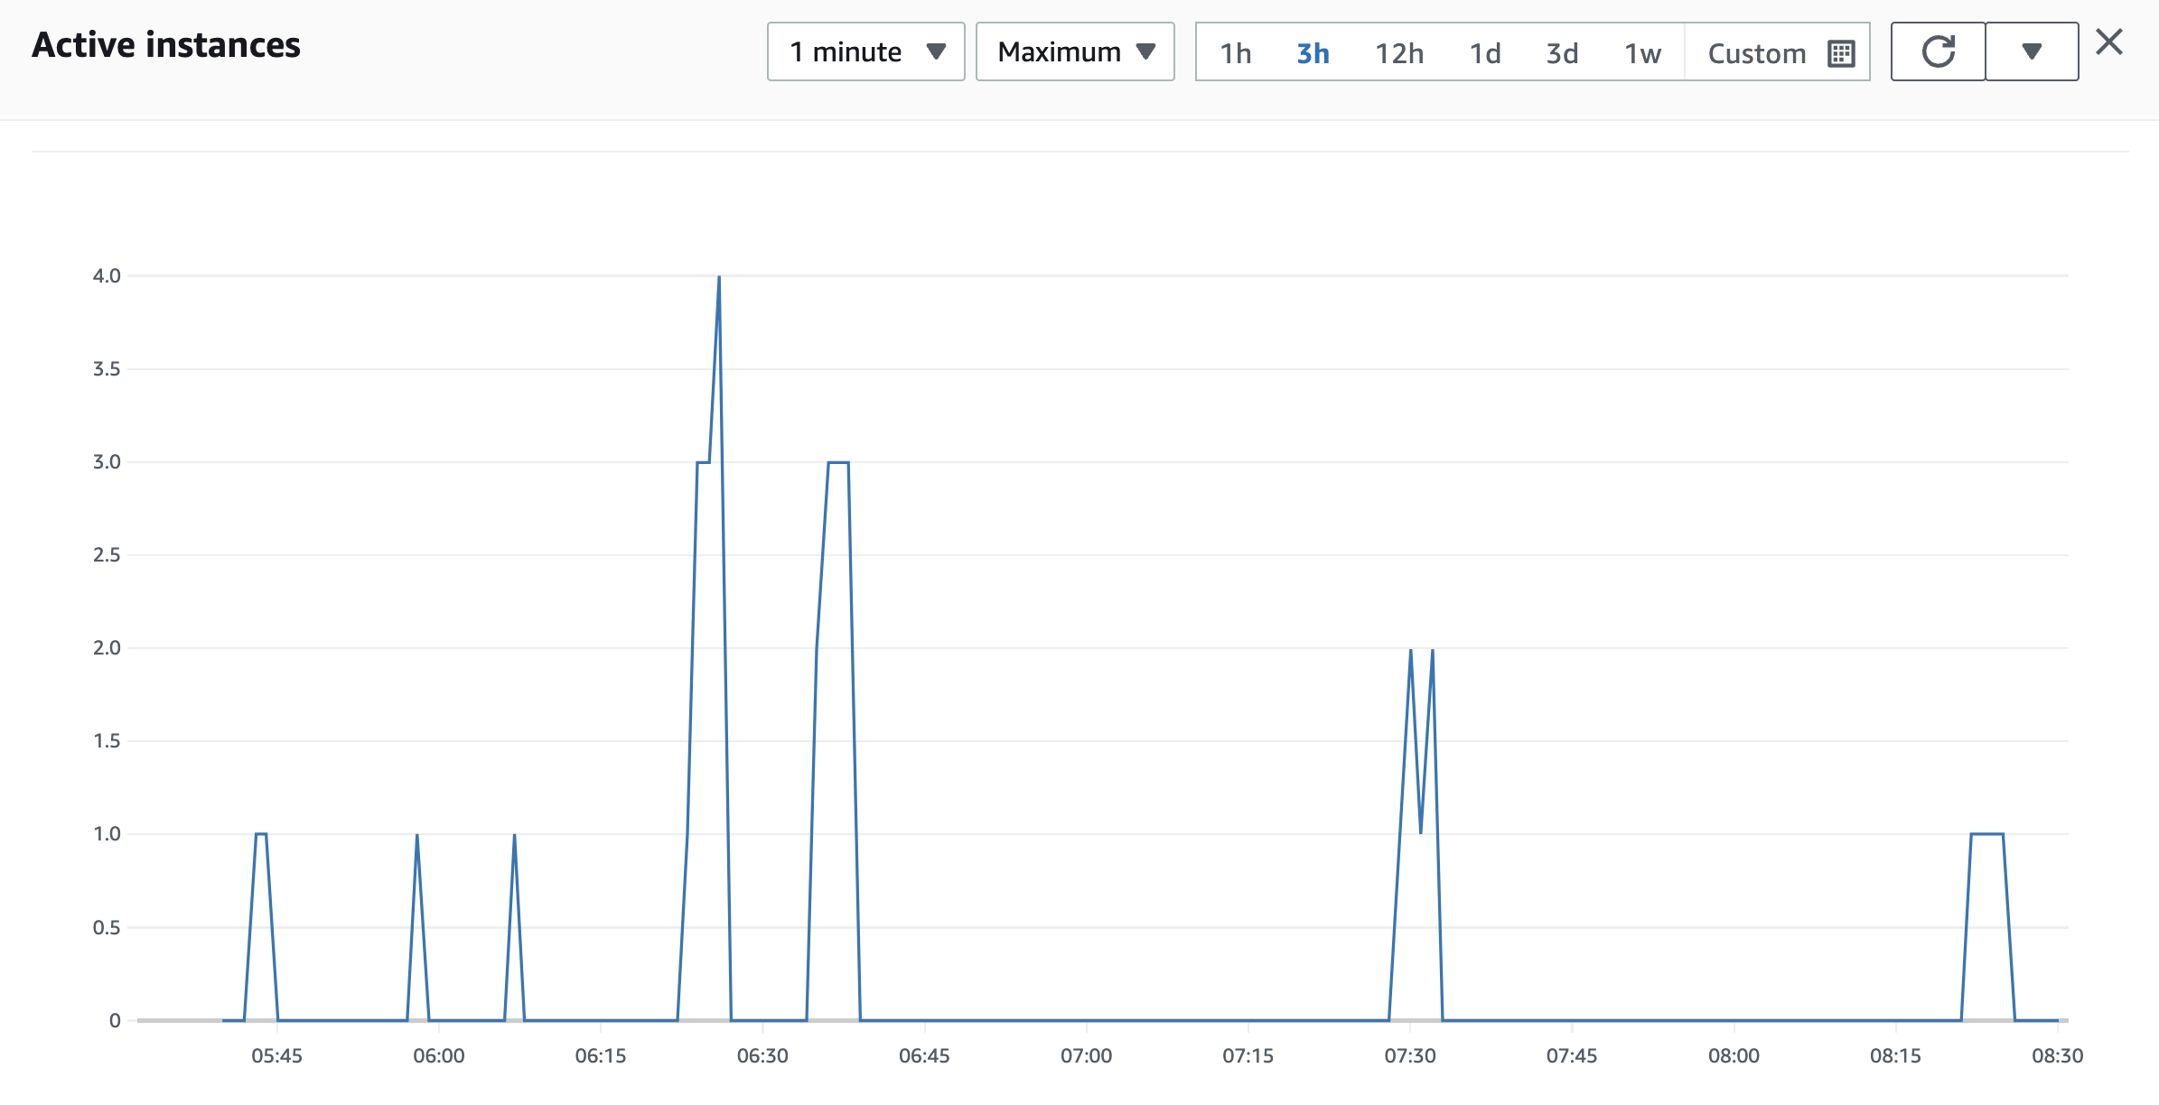Viewport: 2159px width, 1105px height.
Task: Select the 1w time range
Action: (1642, 53)
